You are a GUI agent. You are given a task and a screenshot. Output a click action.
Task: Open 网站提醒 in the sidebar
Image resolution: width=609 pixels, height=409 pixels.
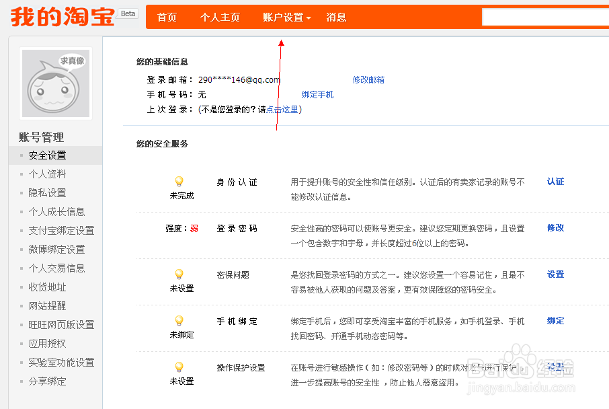click(47, 306)
